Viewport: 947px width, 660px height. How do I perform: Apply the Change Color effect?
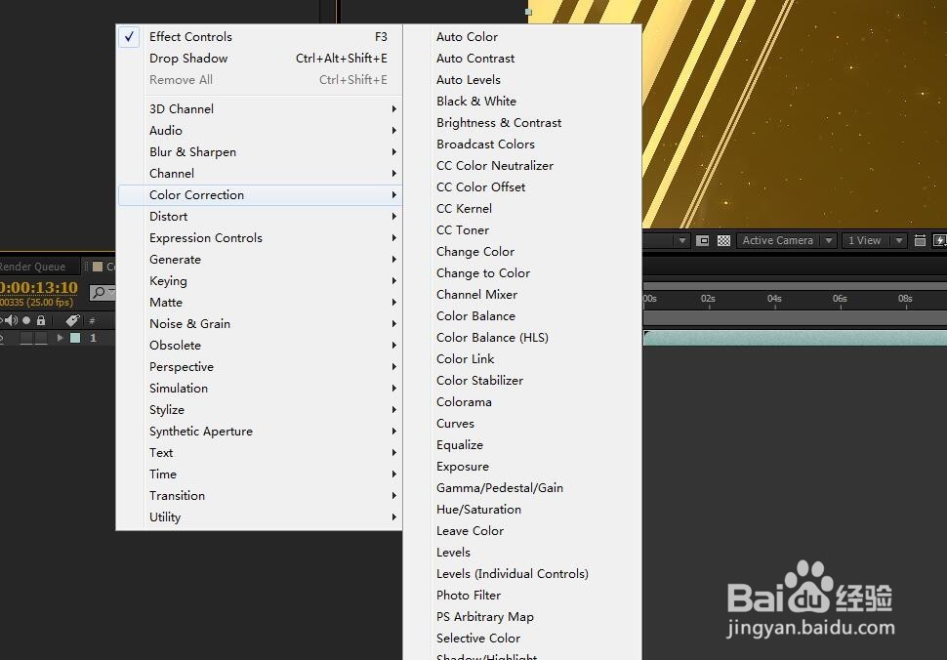522,252
